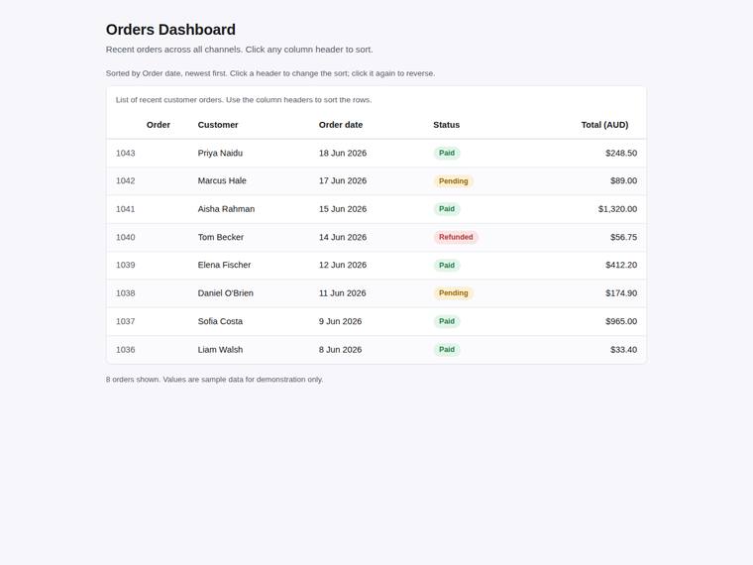Click order number 1037

126,321
